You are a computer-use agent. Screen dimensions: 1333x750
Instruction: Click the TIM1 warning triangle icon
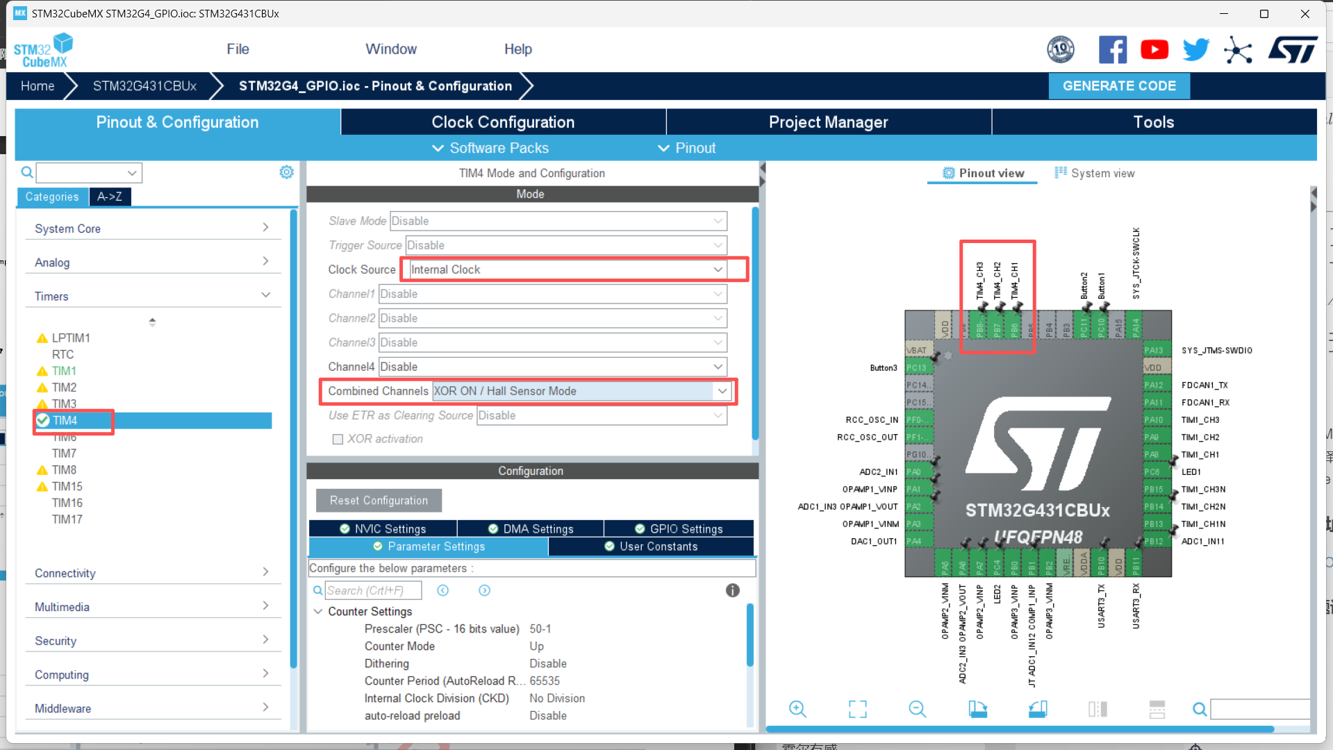coord(42,372)
